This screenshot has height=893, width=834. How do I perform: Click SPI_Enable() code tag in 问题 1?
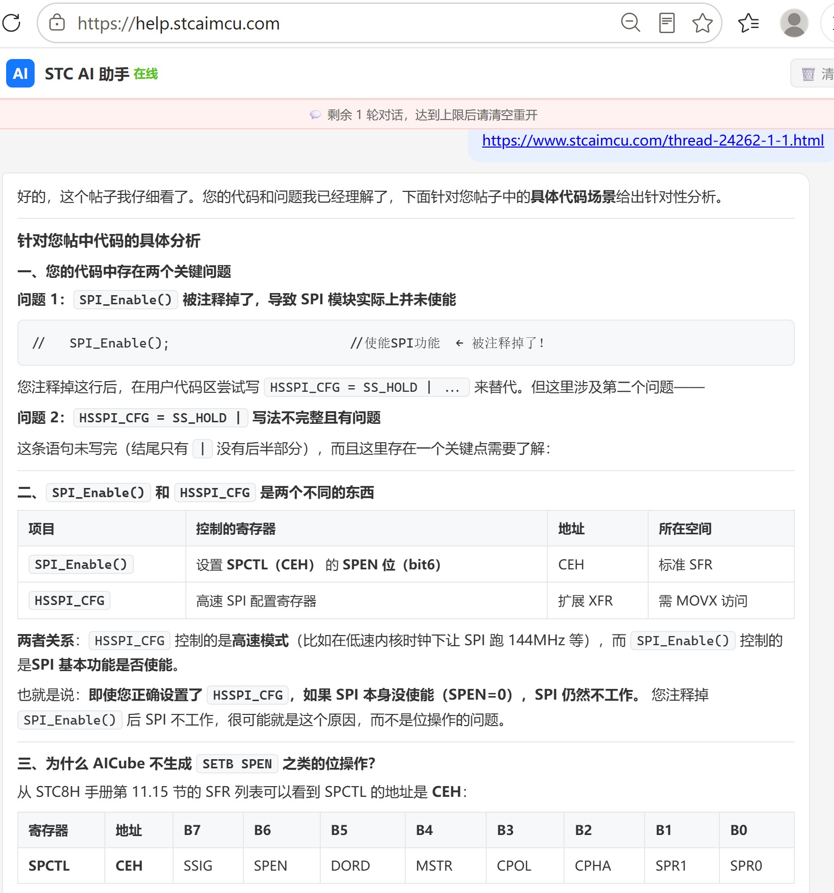[x=125, y=300]
